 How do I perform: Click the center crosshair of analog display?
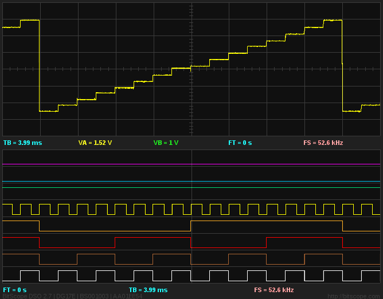(191, 69)
